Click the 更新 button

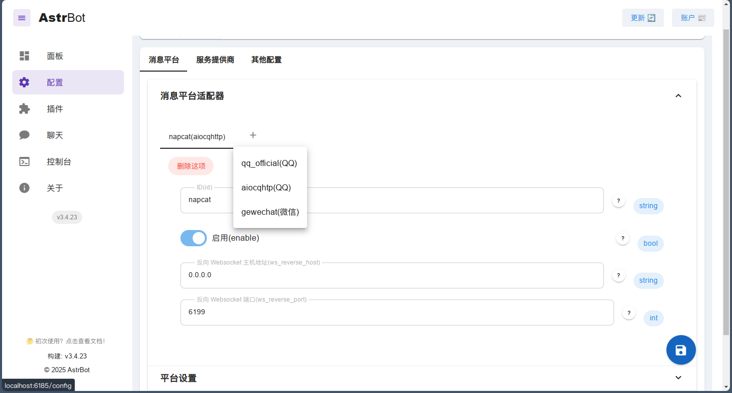643,18
